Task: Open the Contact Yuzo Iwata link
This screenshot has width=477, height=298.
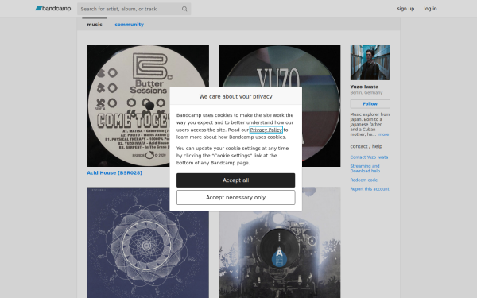Action: click(369, 157)
